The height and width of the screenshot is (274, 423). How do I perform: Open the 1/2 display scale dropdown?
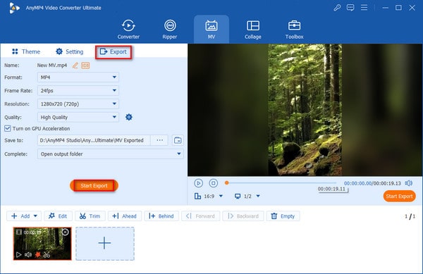(x=247, y=196)
